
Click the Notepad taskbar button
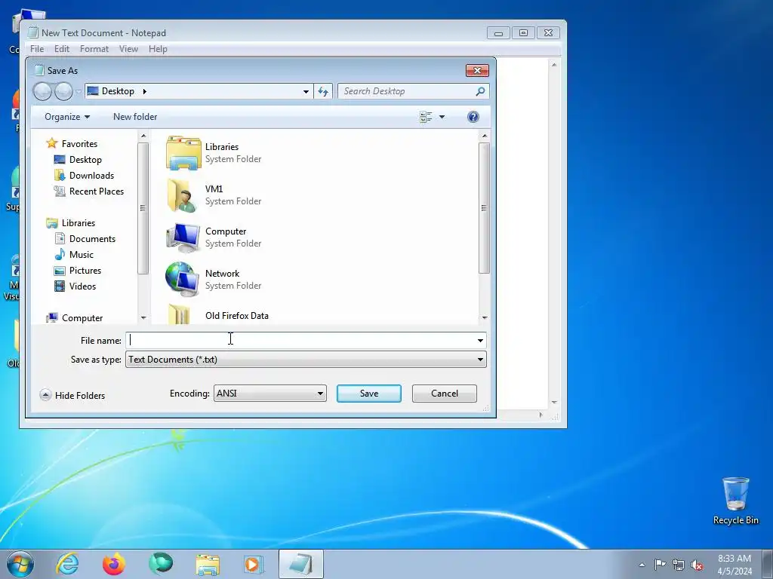300,564
